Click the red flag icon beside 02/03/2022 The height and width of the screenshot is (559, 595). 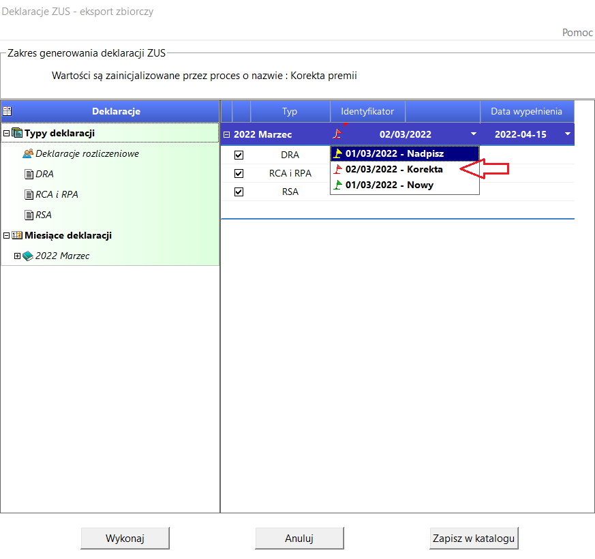point(337,134)
